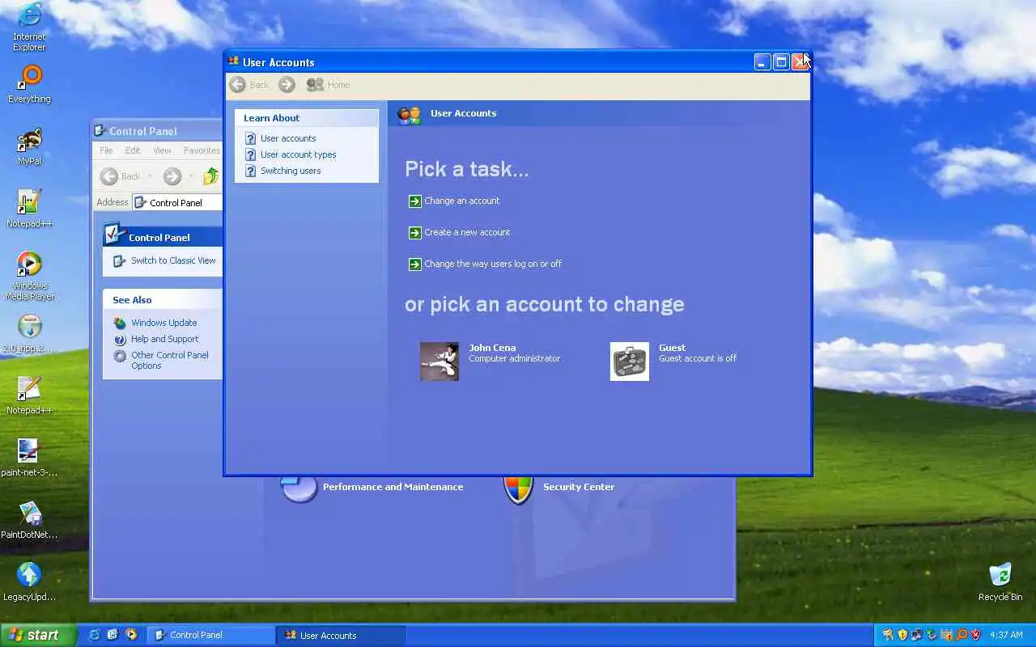Launch Windows Media Player from Quick Launch
Image resolution: width=1036 pixels, height=647 pixels.
132,635
